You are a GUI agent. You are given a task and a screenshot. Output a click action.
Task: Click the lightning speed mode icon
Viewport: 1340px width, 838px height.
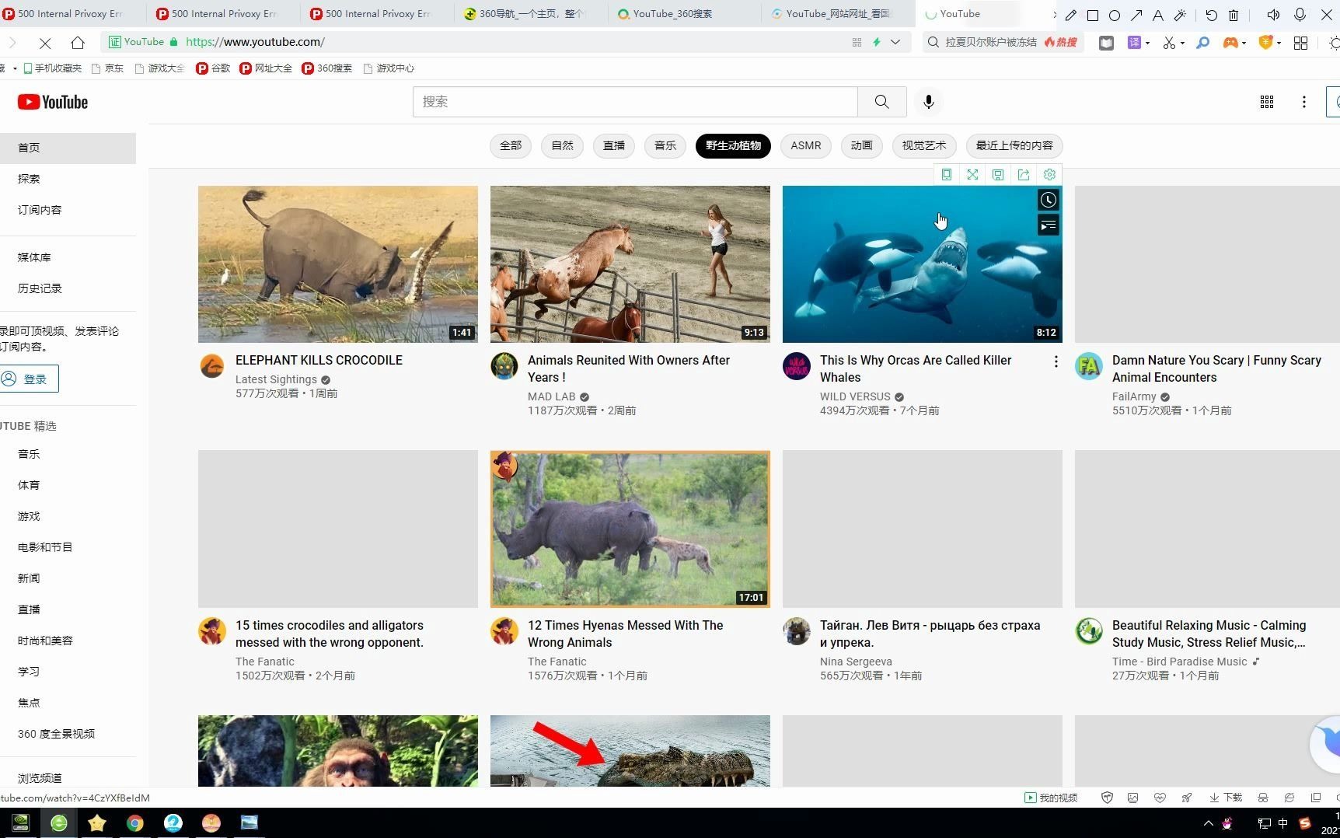pos(876,43)
